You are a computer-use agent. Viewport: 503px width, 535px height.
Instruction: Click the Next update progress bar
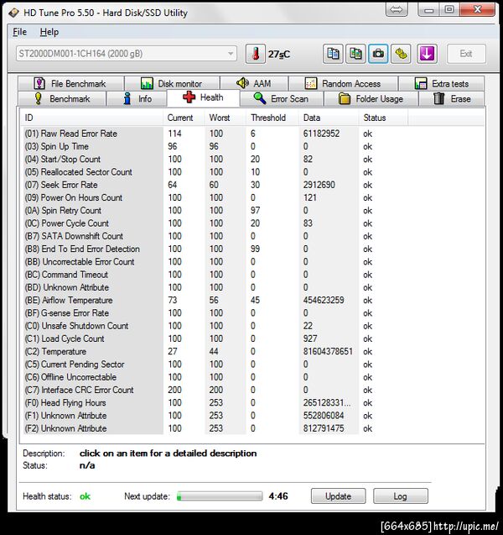220,496
